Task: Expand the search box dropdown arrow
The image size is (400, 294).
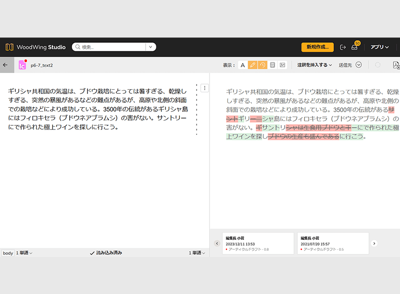Action: (150, 47)
